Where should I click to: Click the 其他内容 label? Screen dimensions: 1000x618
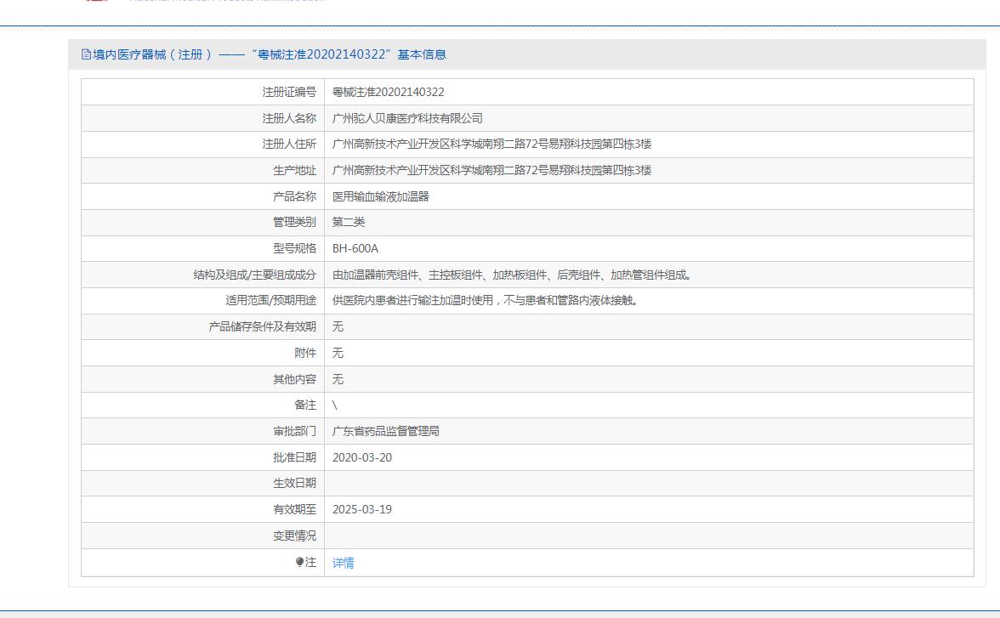point(294,379)
